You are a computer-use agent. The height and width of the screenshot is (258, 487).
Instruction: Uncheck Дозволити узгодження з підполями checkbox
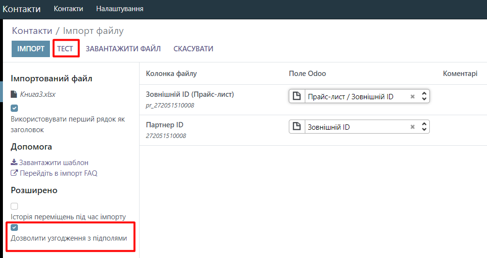pyautogui.click(x=15, y=228)
